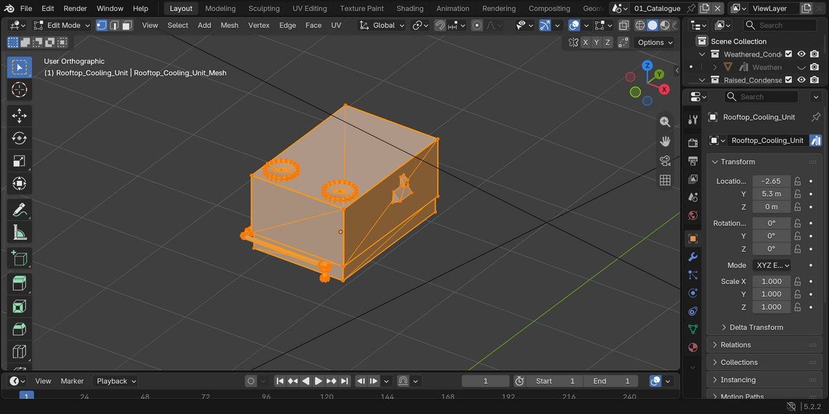Uncheck Raised_Condense collection checkbox

click(x=788, y=80)
